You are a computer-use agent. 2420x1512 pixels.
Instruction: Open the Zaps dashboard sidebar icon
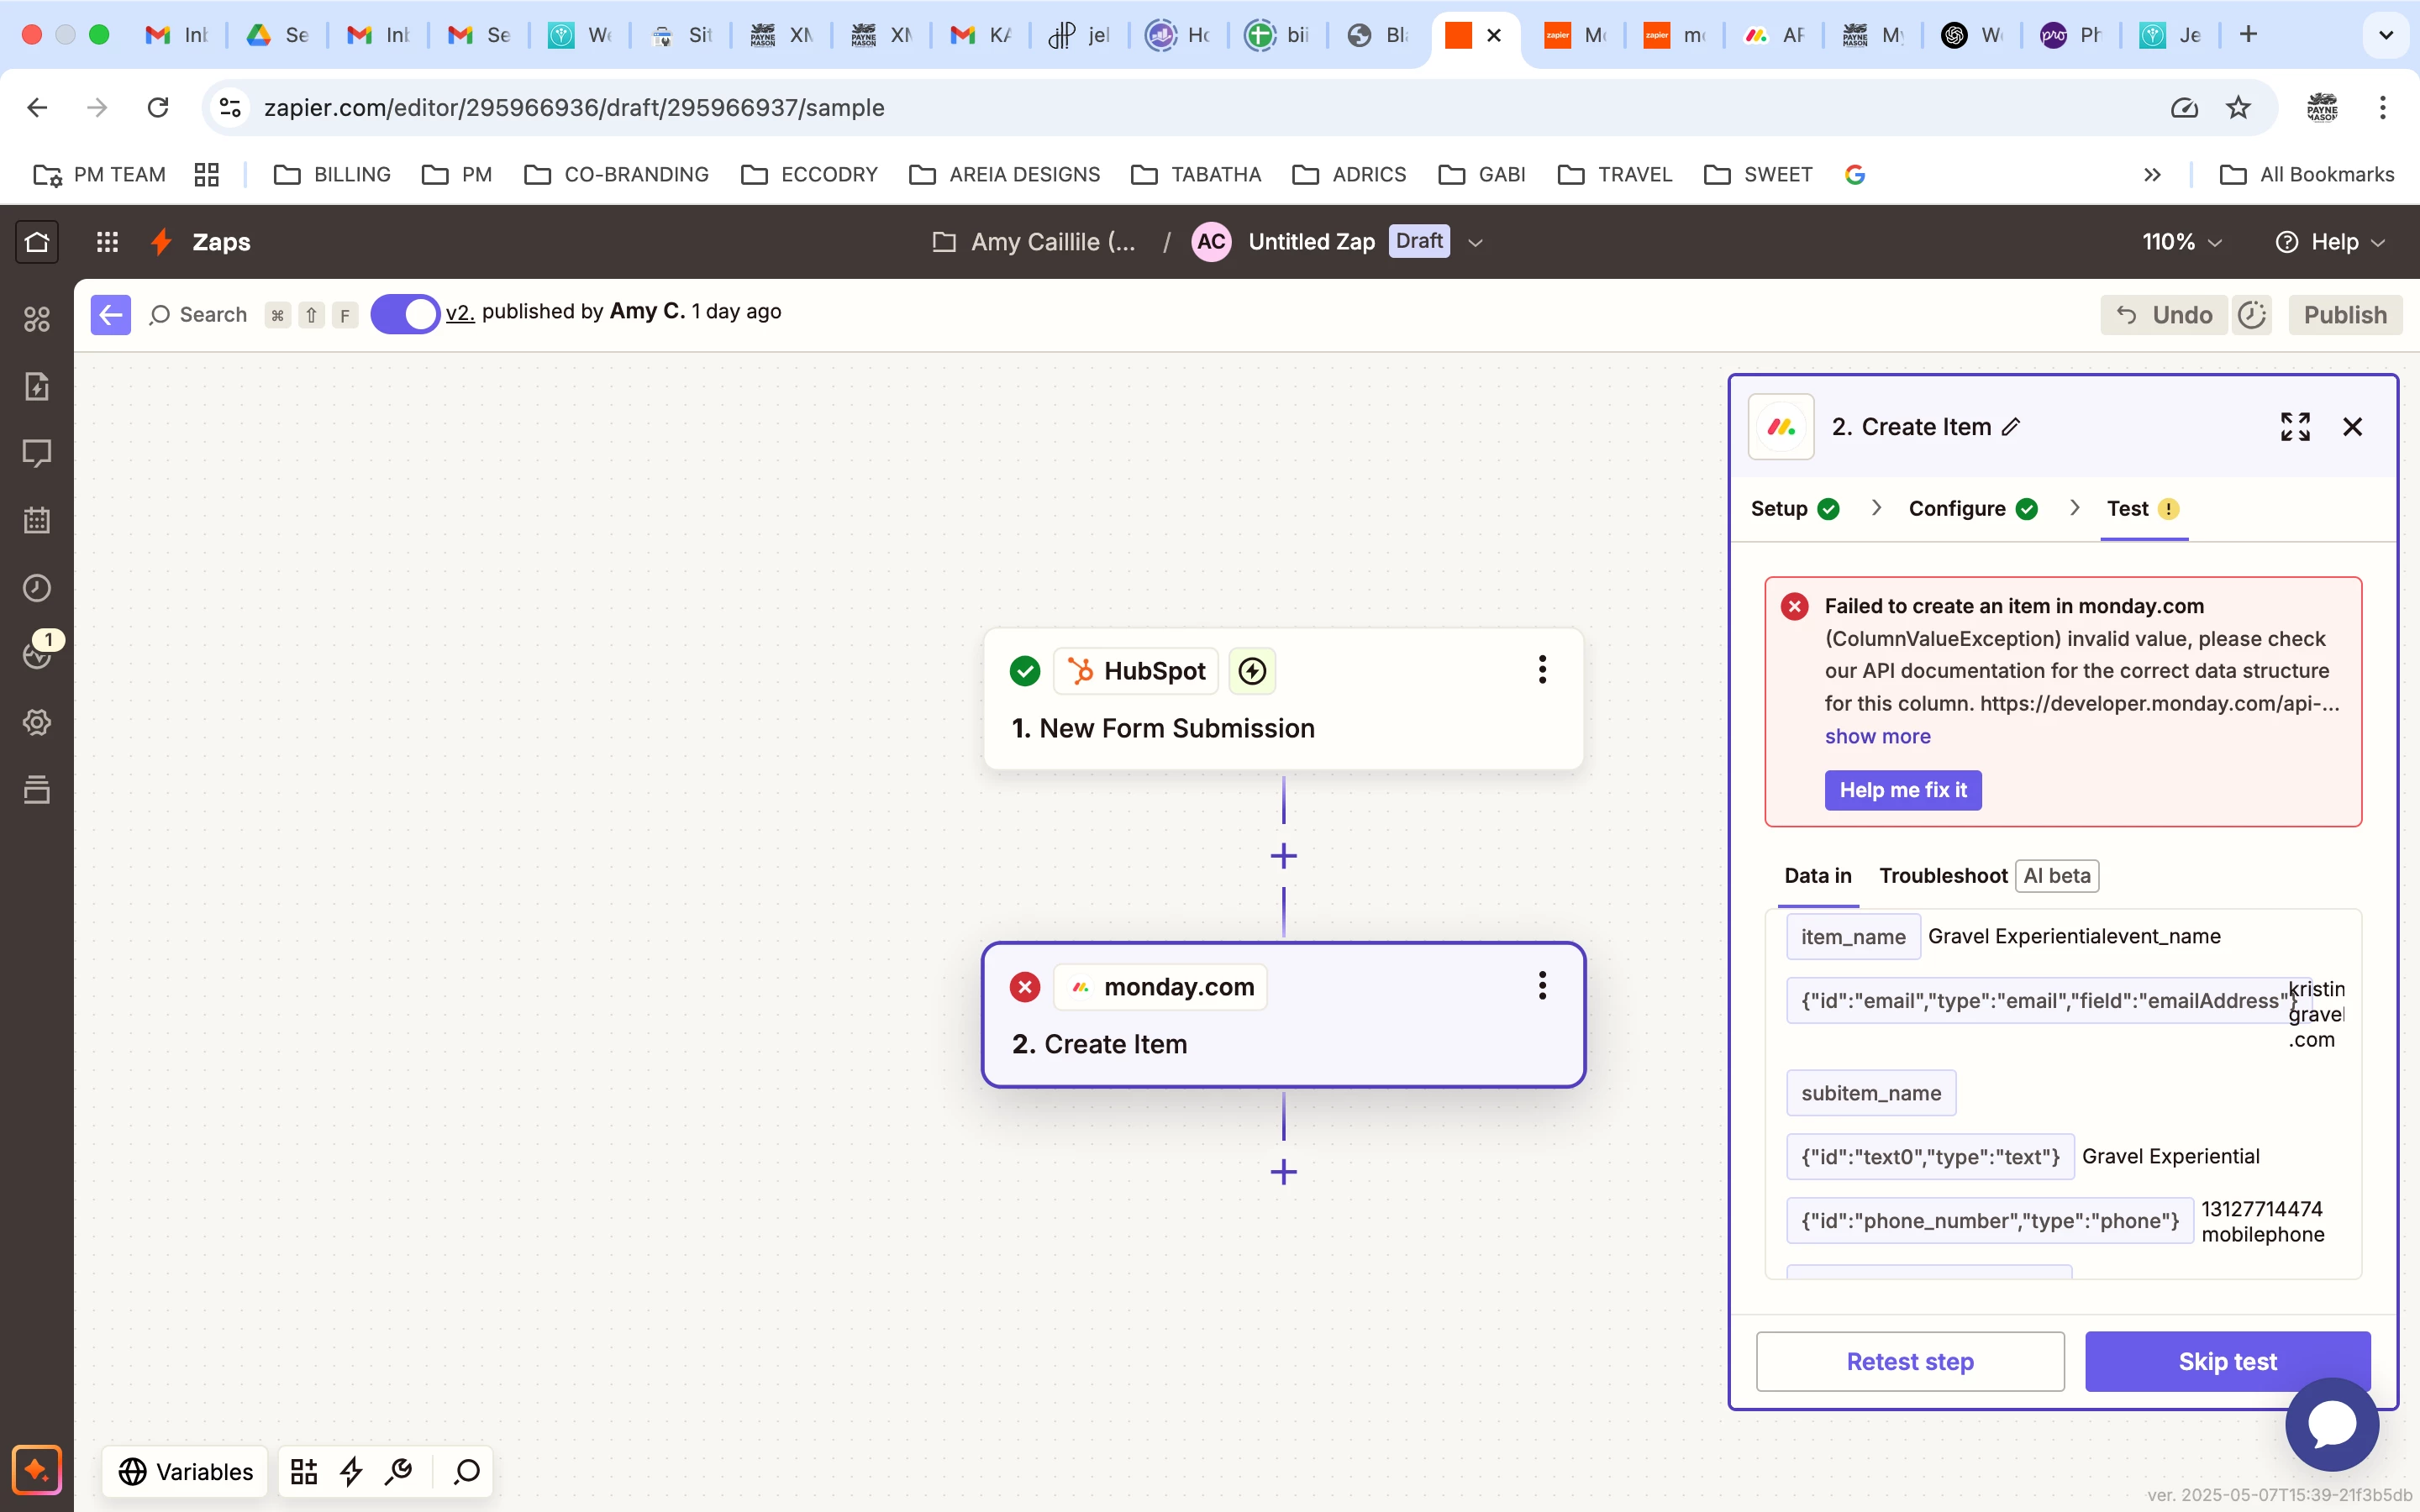coord(37,319)
